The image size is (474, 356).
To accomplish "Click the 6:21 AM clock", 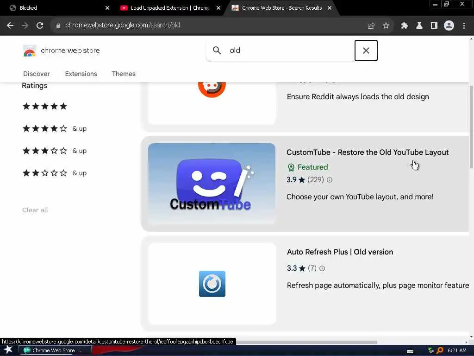I will [457, 350].
